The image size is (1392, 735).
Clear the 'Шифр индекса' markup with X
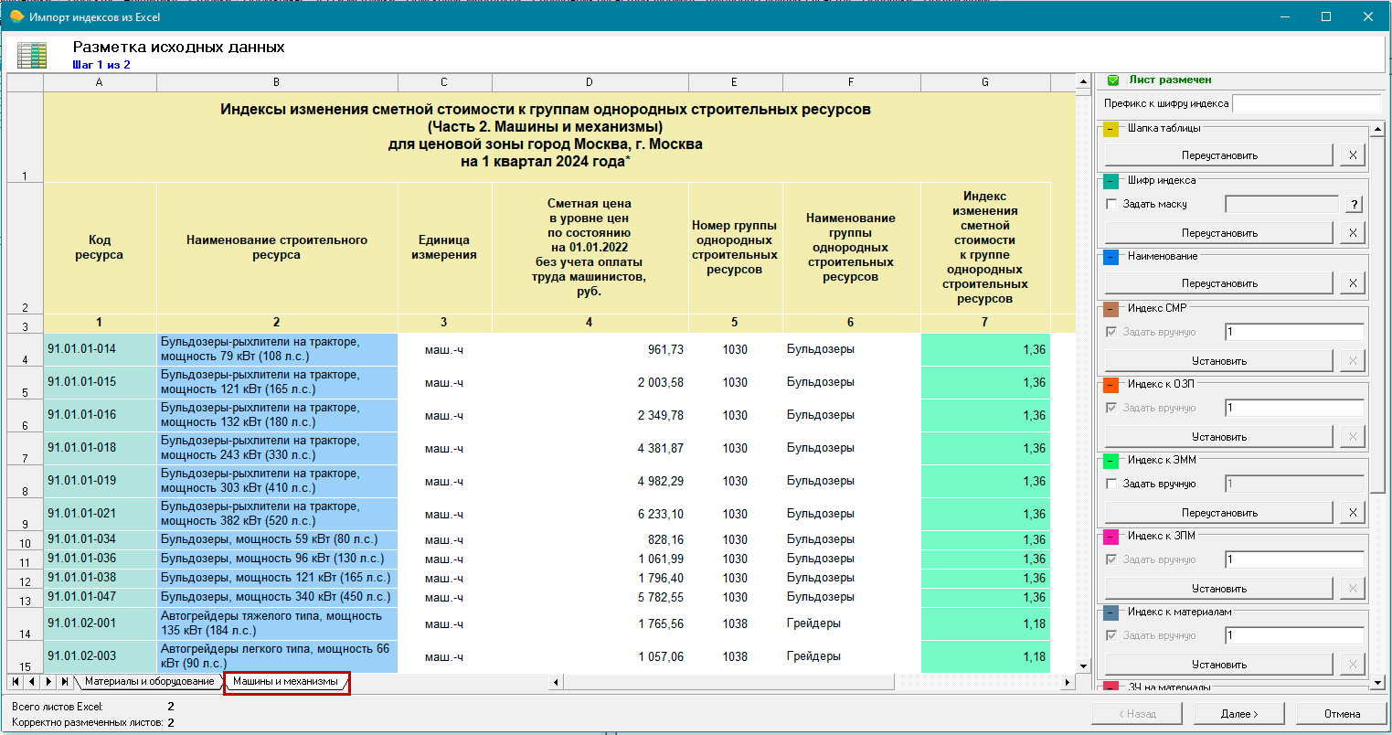[1353, 233]
